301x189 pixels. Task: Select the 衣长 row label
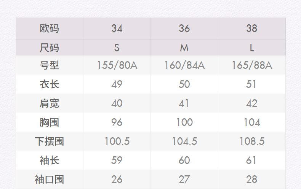(50, 84)
